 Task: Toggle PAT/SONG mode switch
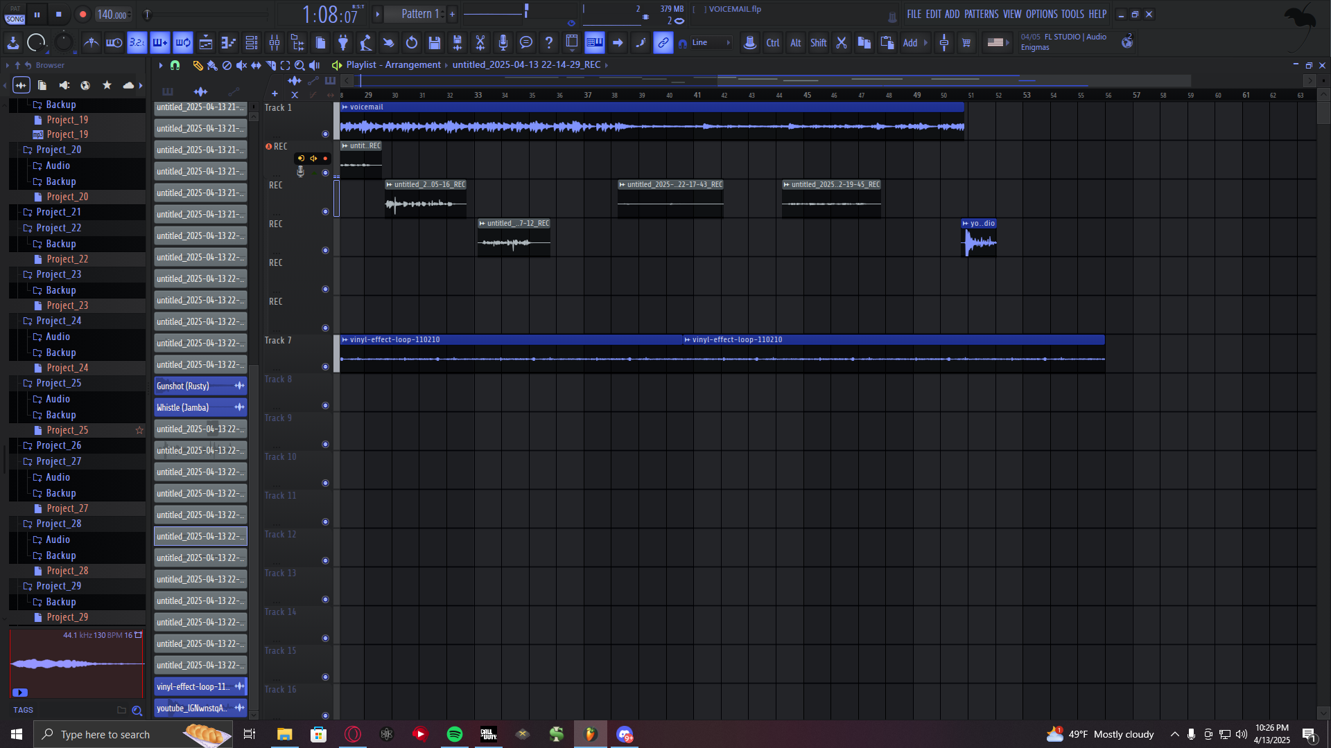pyautogui.click(x=15, y=15)
